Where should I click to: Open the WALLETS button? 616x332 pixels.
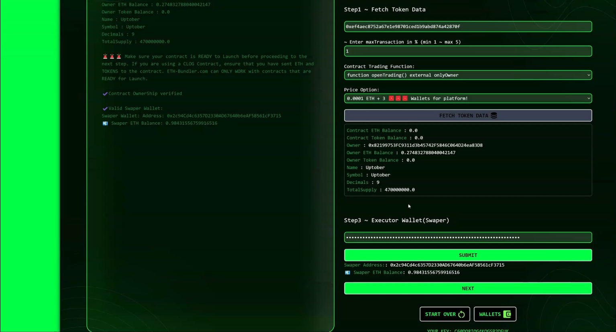(x=490, y=314)
